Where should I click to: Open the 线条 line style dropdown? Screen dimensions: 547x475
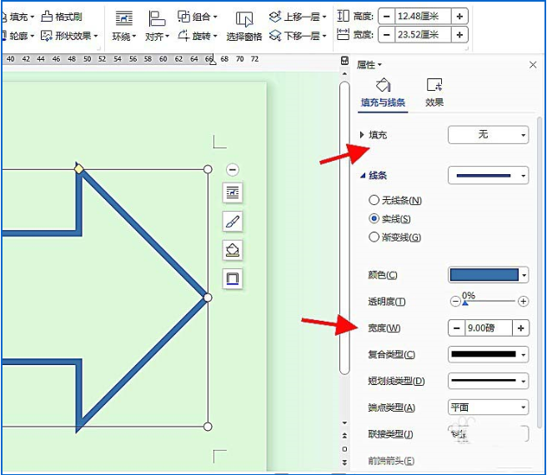pyautogui.click(x=488, y=176)
